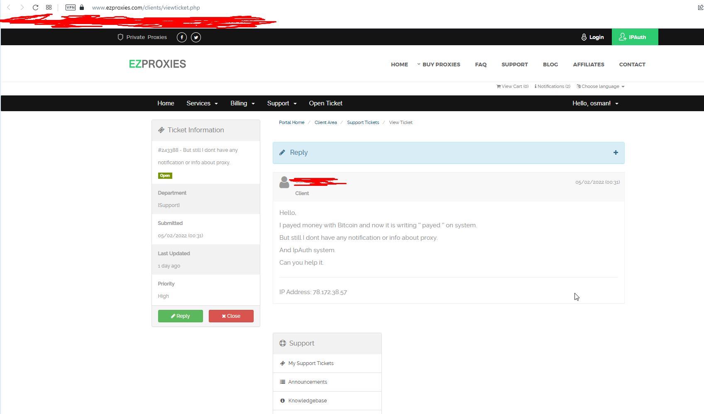Click the browser back arrow

(x=9, y=7)
